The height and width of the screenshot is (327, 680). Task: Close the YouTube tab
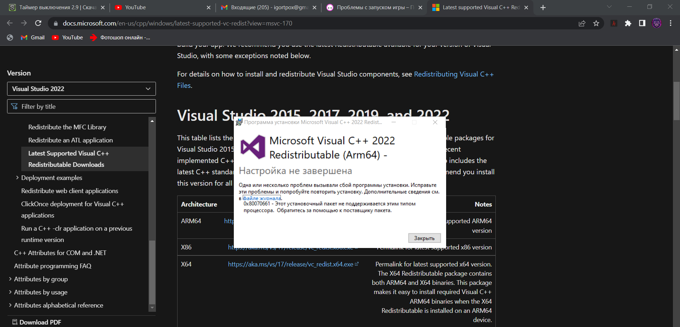[x=208, y=7]
